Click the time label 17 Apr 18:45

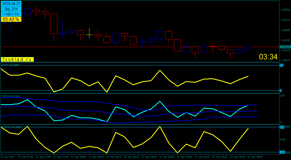click(149, 157)
